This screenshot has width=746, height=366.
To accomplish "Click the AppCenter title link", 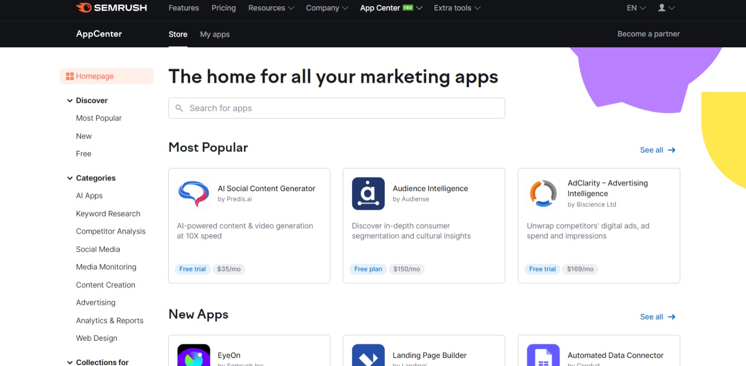I will (x=99, y=34).
